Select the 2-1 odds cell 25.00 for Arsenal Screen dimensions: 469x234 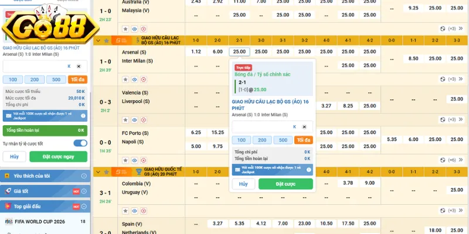[239, 51]
